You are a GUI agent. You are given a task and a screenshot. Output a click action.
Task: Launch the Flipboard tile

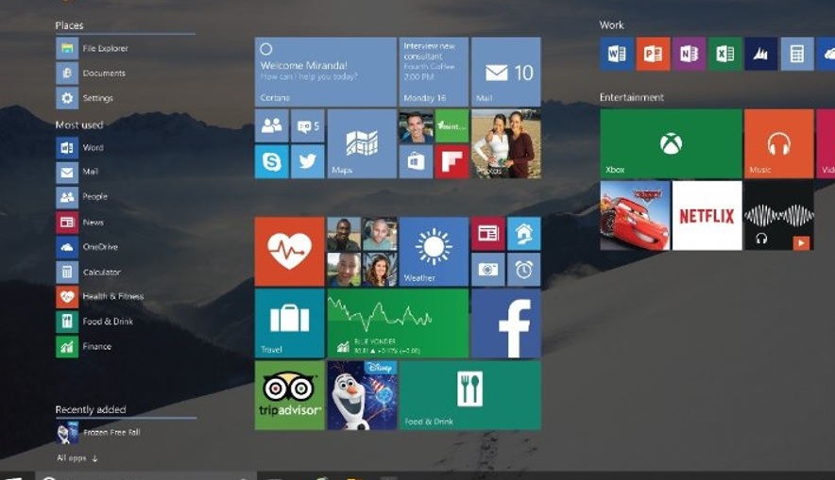tap(452, 161)
